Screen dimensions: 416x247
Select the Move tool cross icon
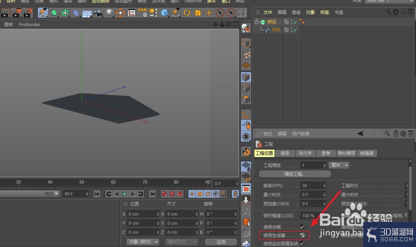[209, 13]
